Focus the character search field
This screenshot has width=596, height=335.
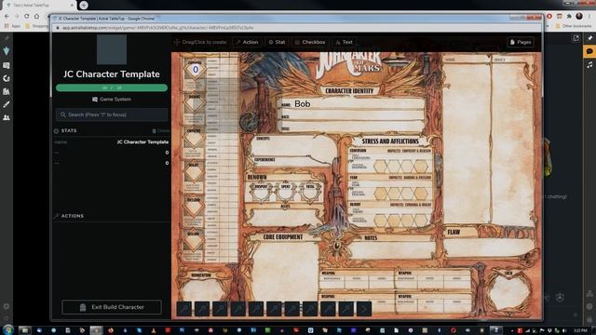tap(112, 114)
